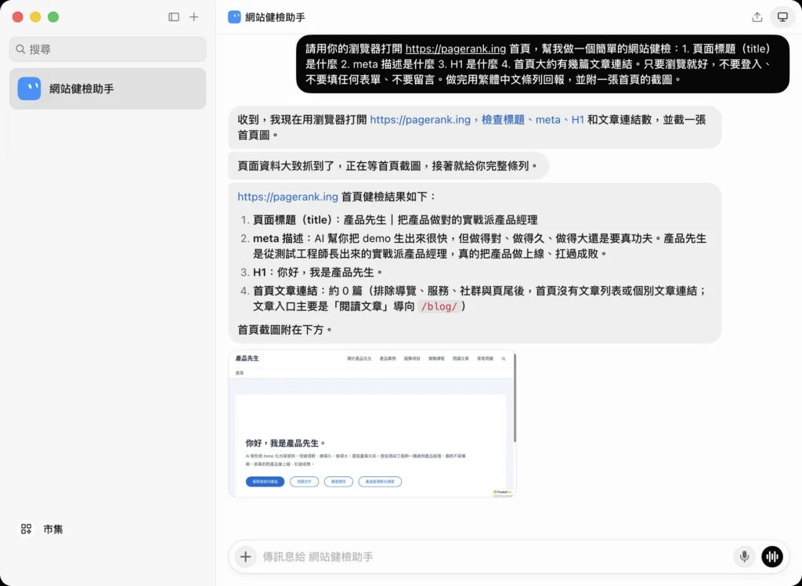The height and width of the screenshot is (586, 802).
Task: Focus the 傳訊息給 網站健檢助手 message box
Action: [x=493, y=556]
